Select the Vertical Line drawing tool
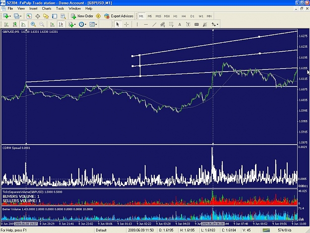 [x=137, y=24]
